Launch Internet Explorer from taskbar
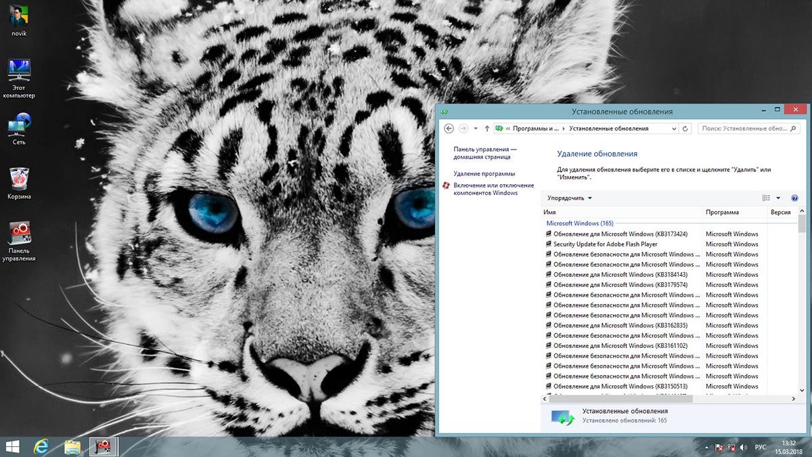Image resolution: width=812 pixels, height=457 pixels. pyautogui.click(x=42, y=446)
